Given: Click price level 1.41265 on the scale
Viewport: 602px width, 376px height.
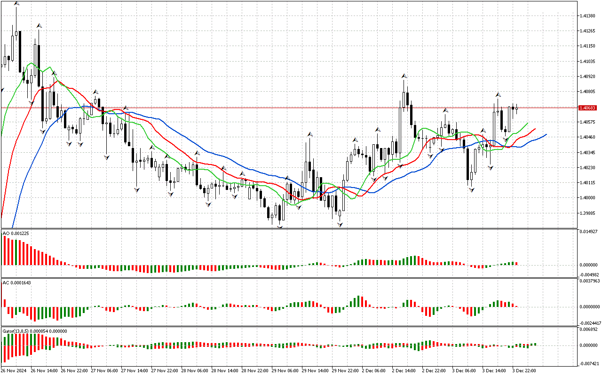Looking at the screenshot, I should click(x=587, y=31).
